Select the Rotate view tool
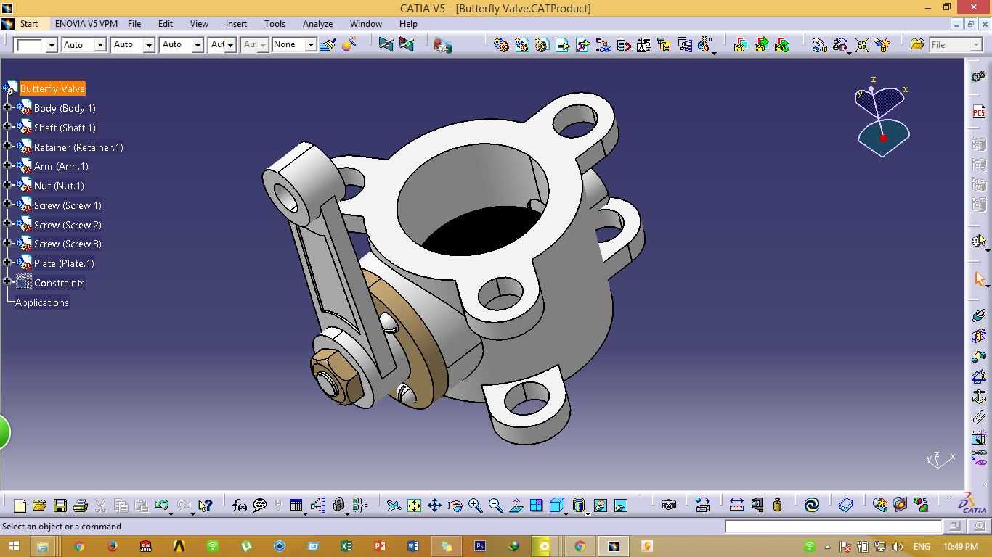992x557 pixels. (455, 506)
